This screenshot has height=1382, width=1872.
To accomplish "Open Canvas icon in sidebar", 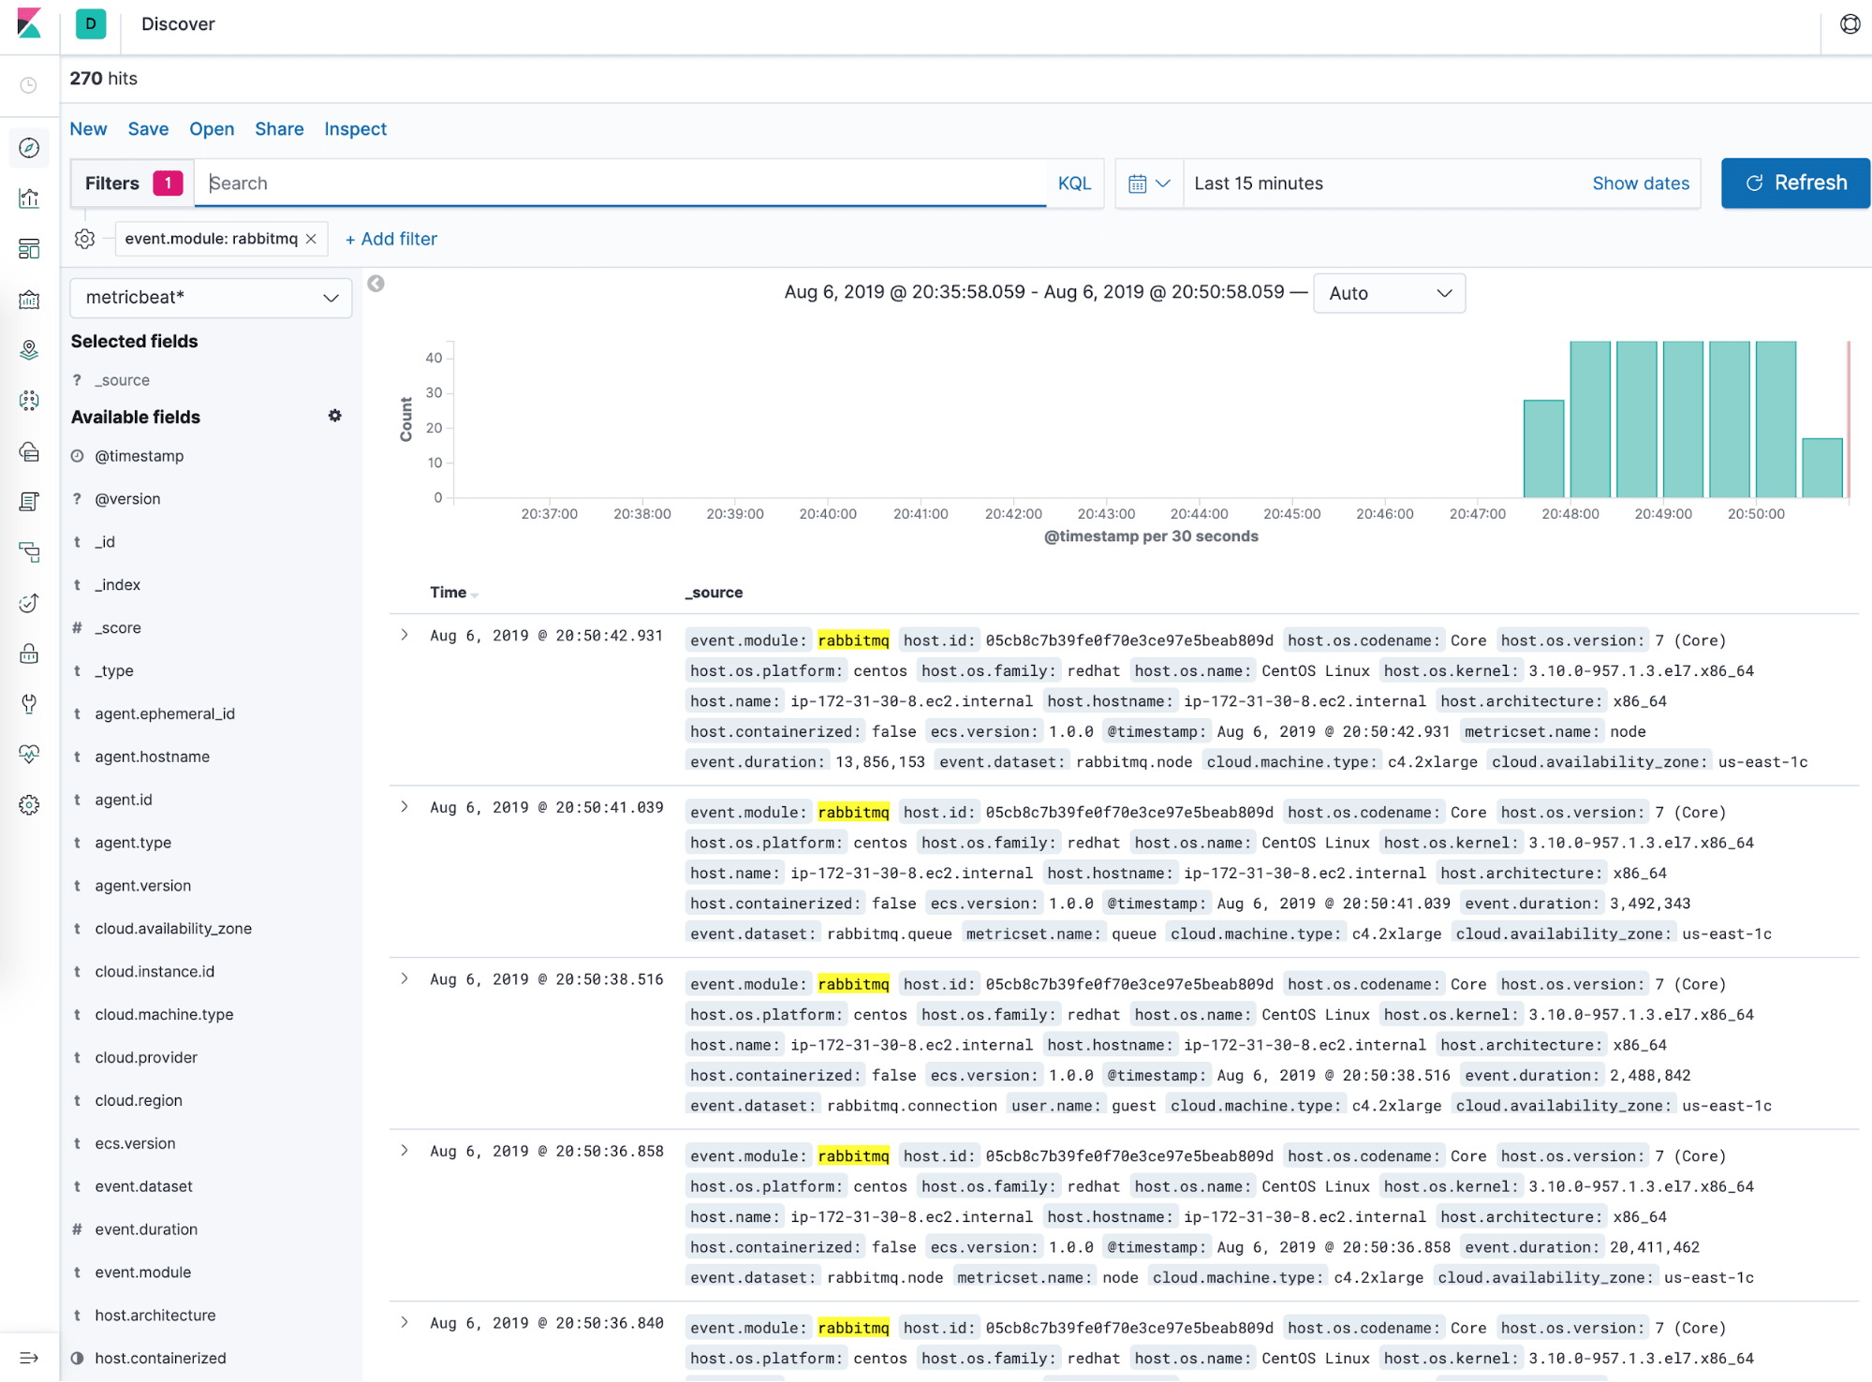I will click(x=29, y=300).
